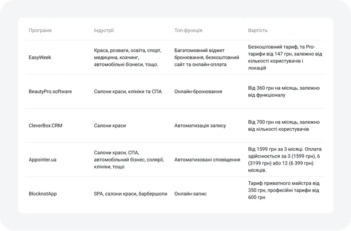Click Салони краси, клініки та СПА cell
This screenshot has width=351, height=231.
(128, 92)
